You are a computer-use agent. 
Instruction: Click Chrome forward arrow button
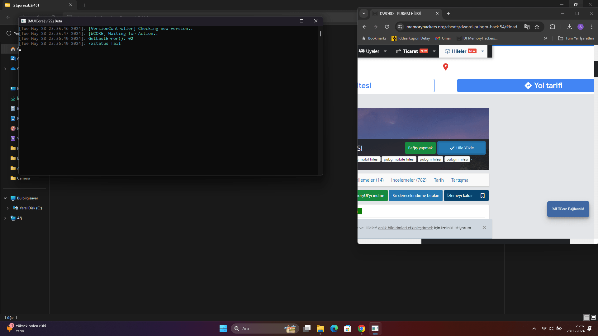click(376, 27)
